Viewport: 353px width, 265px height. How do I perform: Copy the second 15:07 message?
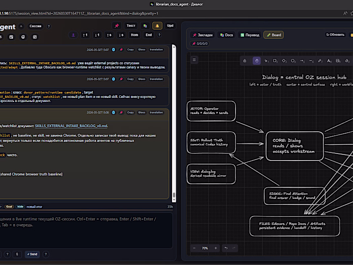(130, 79)
